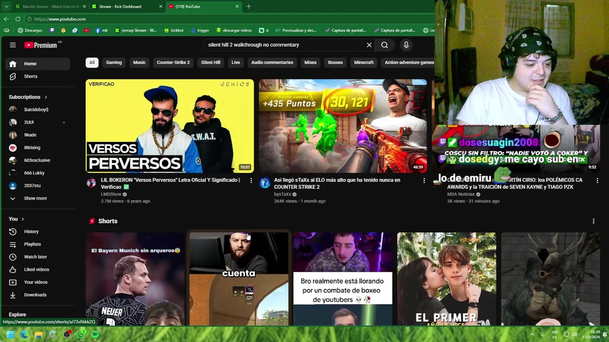The height and width of the screenshot is (342, 609).
Task: Click the LMDShow channel avatar
Action: [x=91, y=183]
